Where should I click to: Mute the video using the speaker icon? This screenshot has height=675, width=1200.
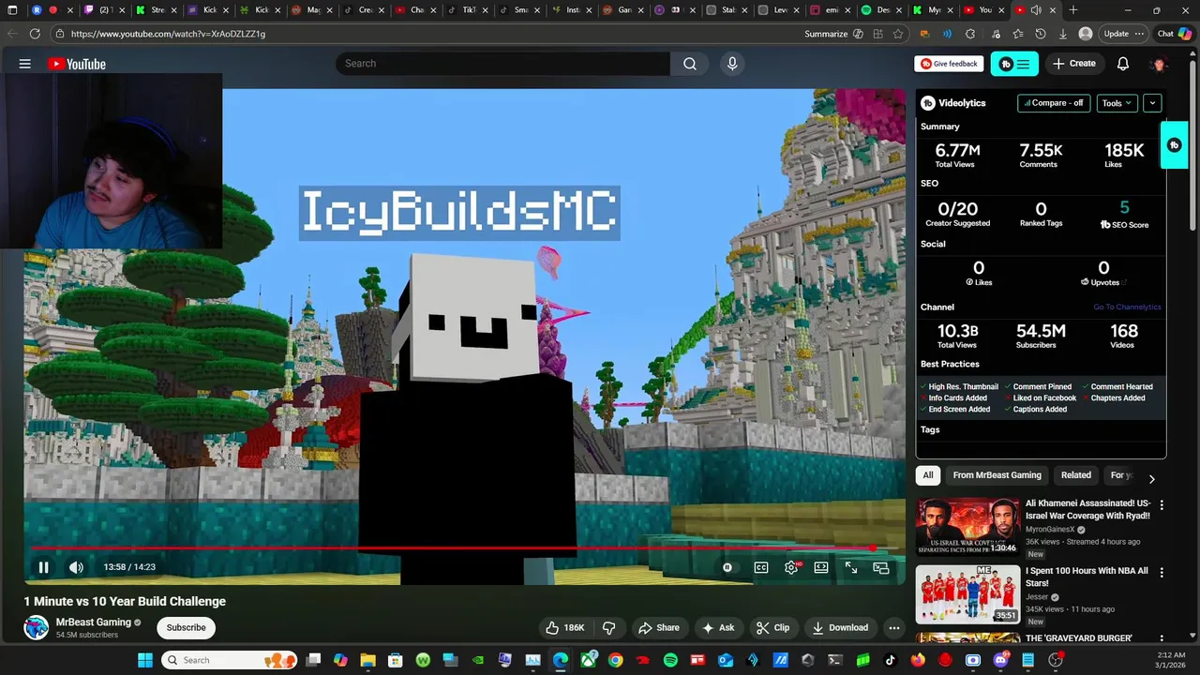tap(76, 567)
